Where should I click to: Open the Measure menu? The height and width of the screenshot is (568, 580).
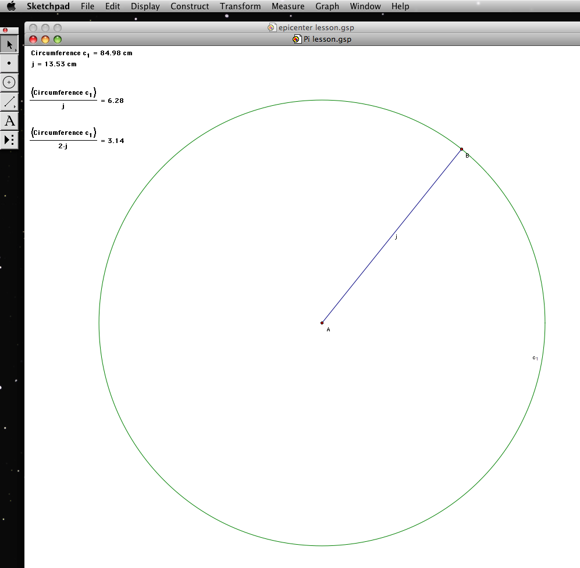tap(288, 6)
